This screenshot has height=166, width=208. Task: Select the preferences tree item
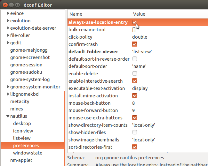tap(32, 146)
